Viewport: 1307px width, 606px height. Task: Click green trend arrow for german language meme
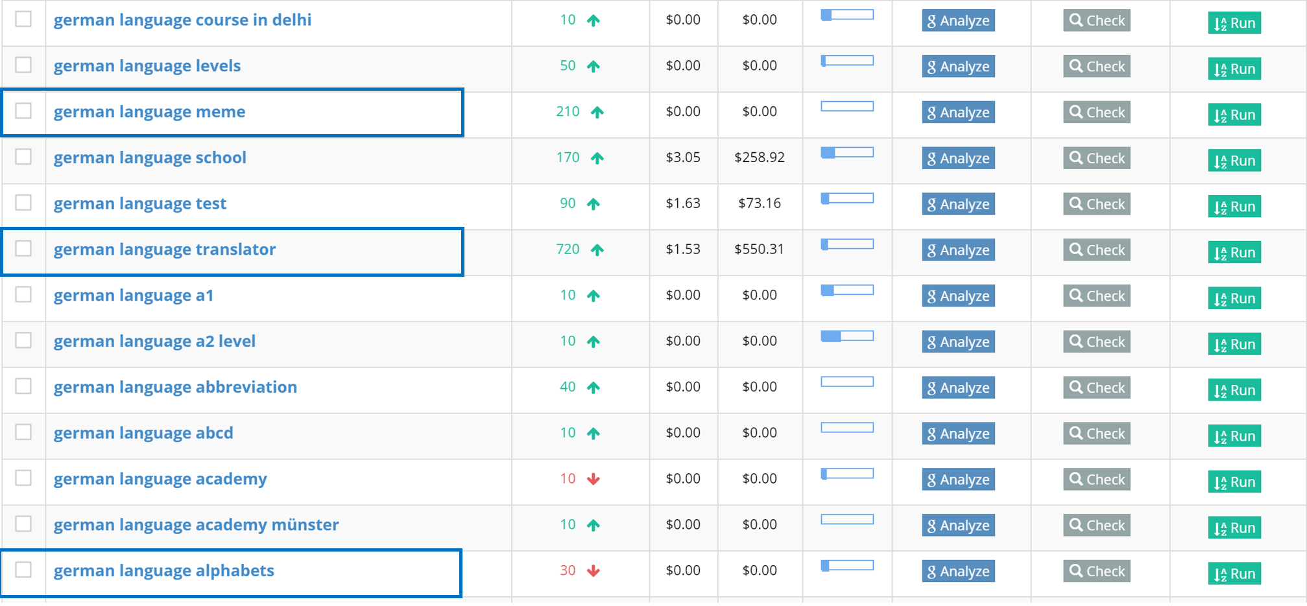(x=597, y=112)
